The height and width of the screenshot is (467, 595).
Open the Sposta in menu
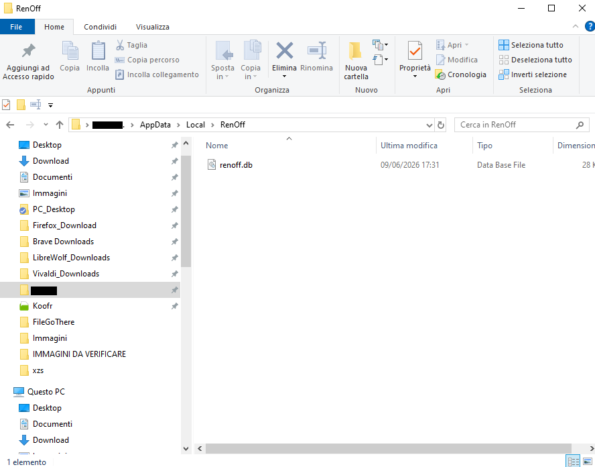pos(222,60)
